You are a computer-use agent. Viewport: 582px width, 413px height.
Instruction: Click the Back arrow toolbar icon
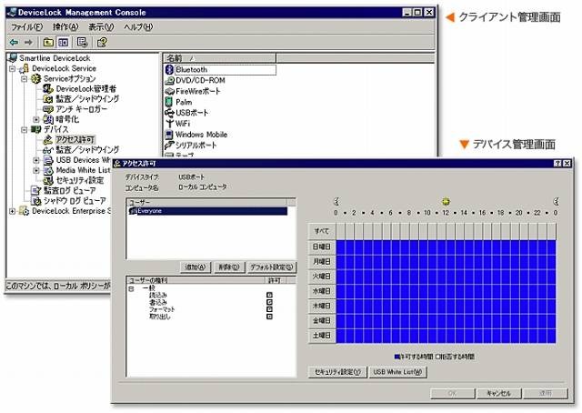click(x=14, y=43)
